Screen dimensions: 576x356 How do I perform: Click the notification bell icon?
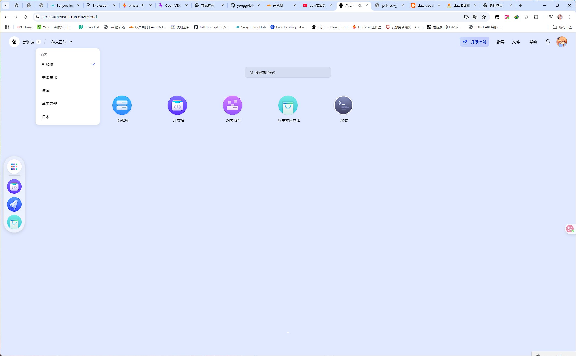[x=547, y=42]
